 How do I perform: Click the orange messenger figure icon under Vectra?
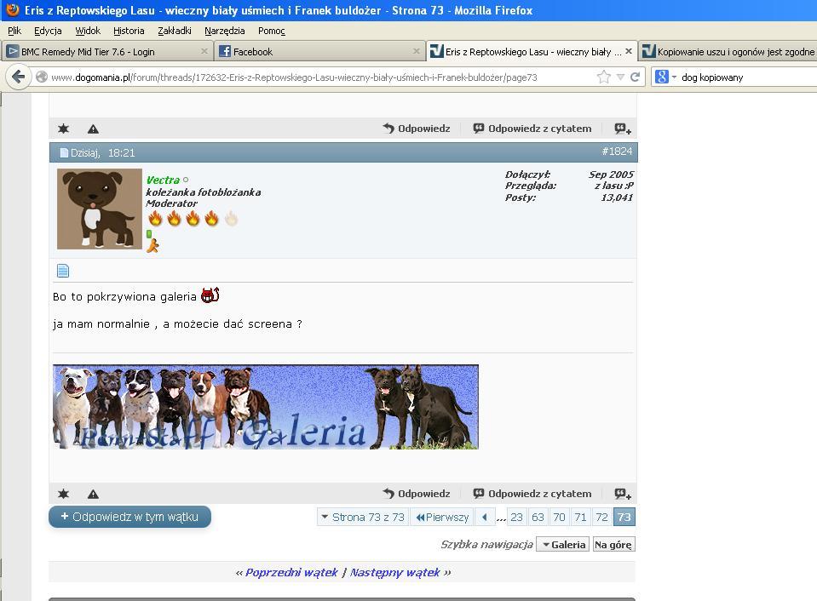tap(152, 246)
